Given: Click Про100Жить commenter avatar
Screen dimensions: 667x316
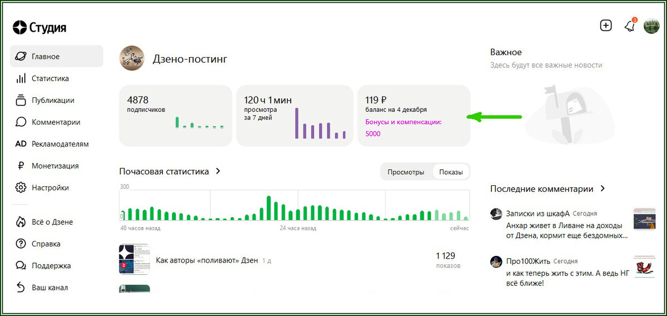Looking at the screenshot, I should (496, 261).
